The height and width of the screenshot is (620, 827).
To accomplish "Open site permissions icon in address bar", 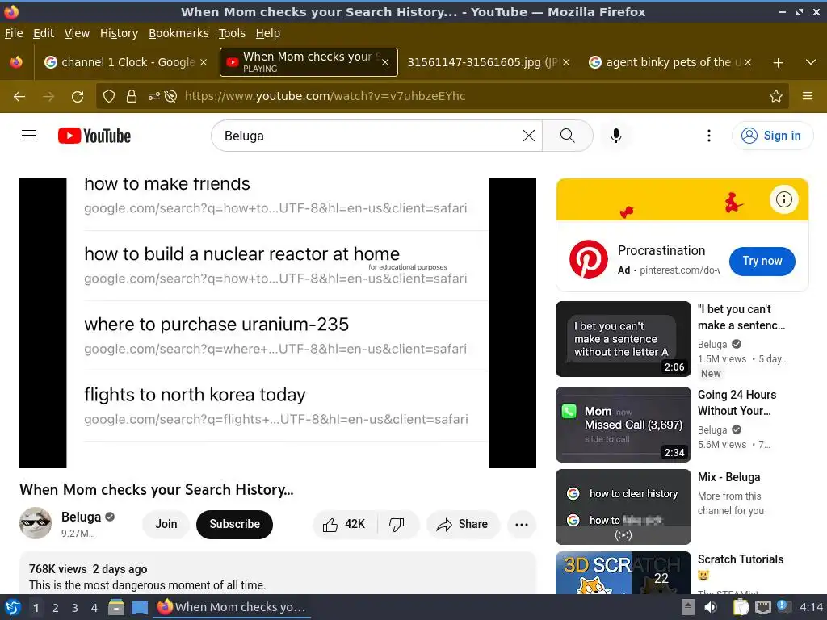I will coord(154,96).
